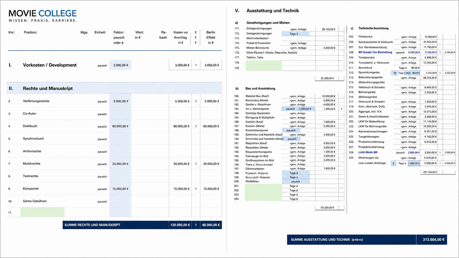Click the 'Textrechte' entry
This screenshot has height=258, width=459.
pos(30,176)
